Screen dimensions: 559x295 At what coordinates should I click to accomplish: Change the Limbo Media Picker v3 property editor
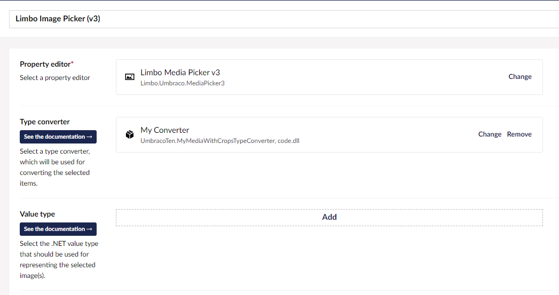tap(520, 77)
